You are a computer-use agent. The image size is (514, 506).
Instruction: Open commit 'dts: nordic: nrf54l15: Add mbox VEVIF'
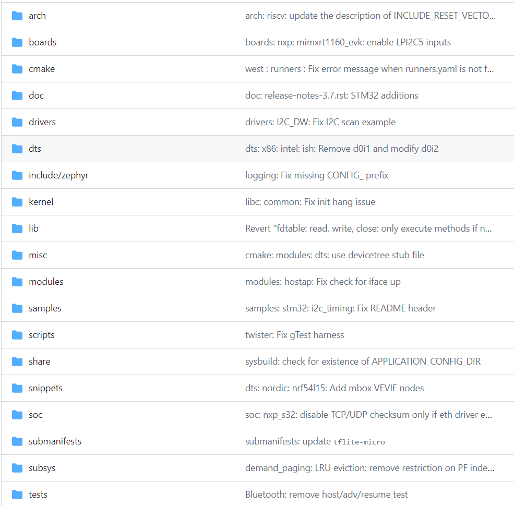(x=334, y=388)
